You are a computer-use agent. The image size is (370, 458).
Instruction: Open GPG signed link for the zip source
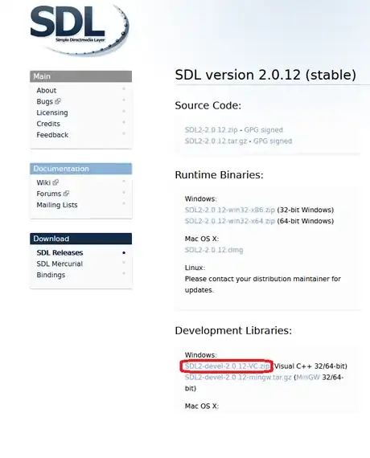tap(264, 129)
